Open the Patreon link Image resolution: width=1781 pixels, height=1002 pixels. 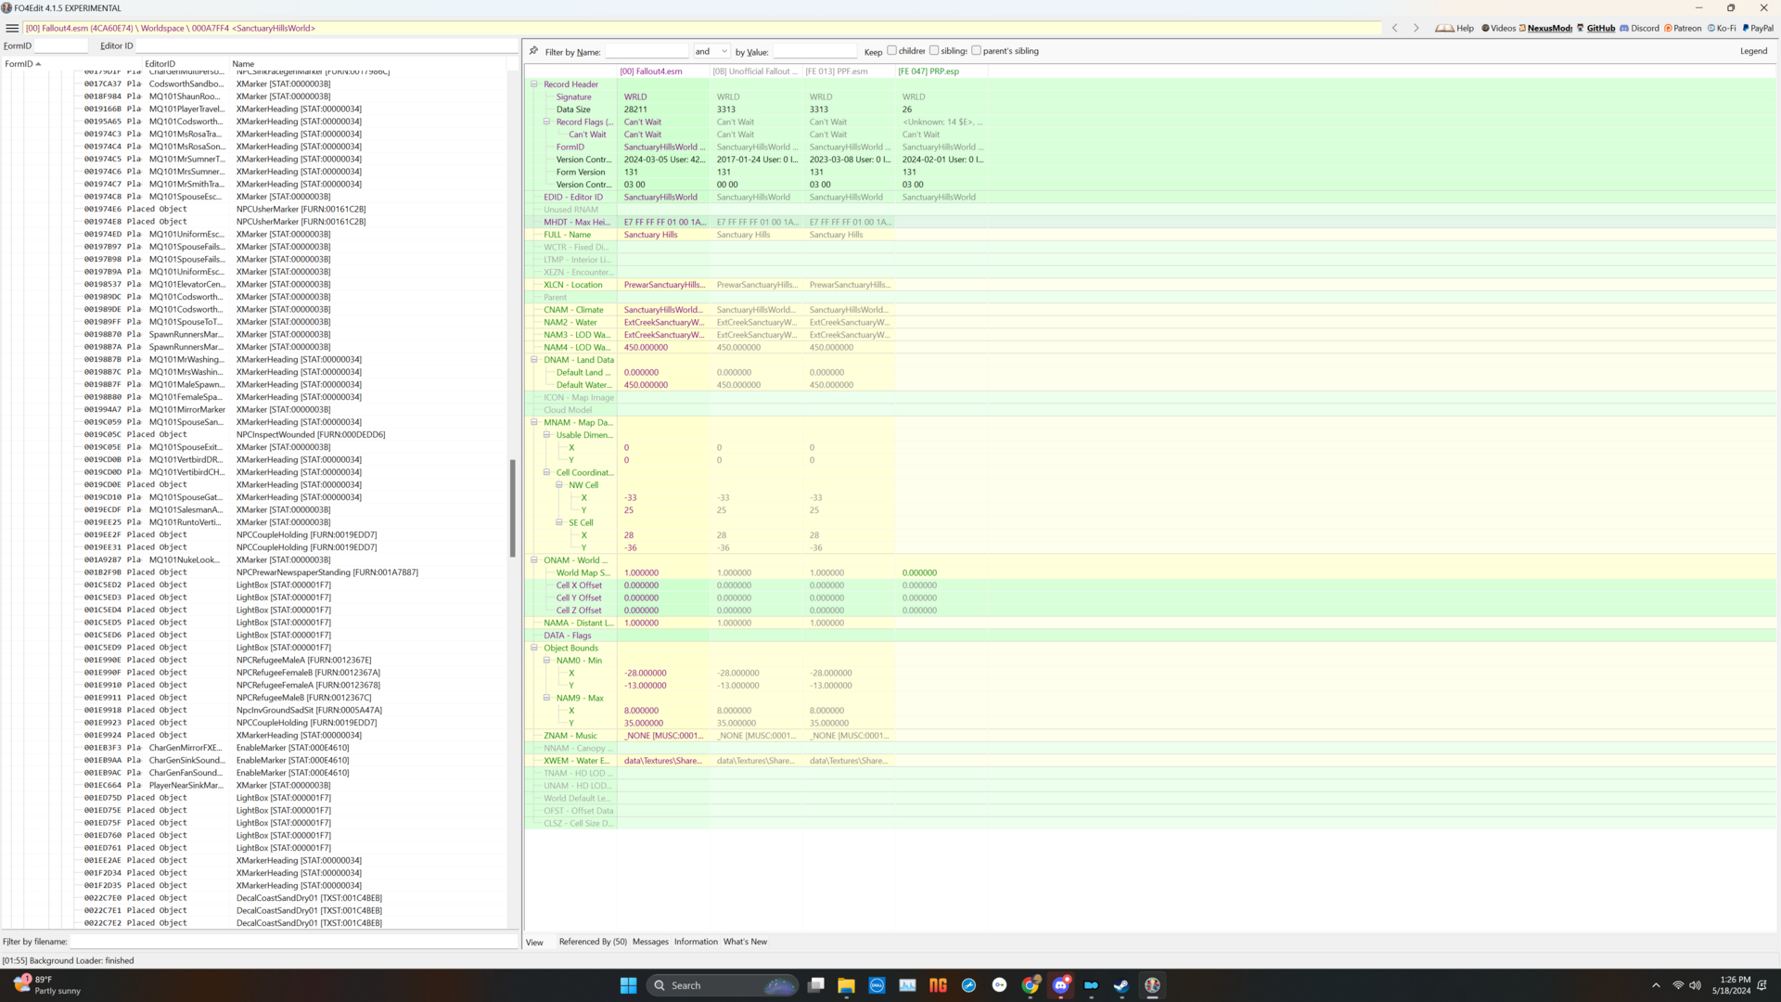click(x=1683, y=28)
